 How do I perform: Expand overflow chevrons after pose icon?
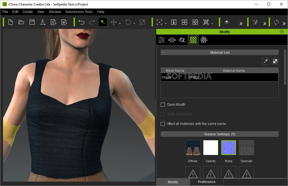[x=265, y=23]
